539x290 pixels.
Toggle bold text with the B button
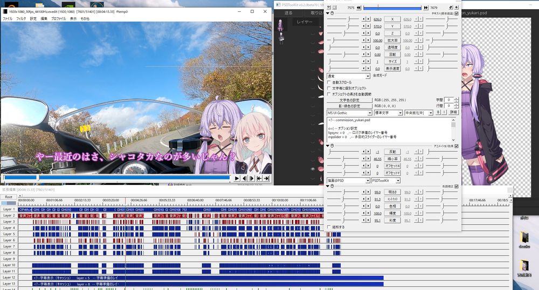pos(438,112)
